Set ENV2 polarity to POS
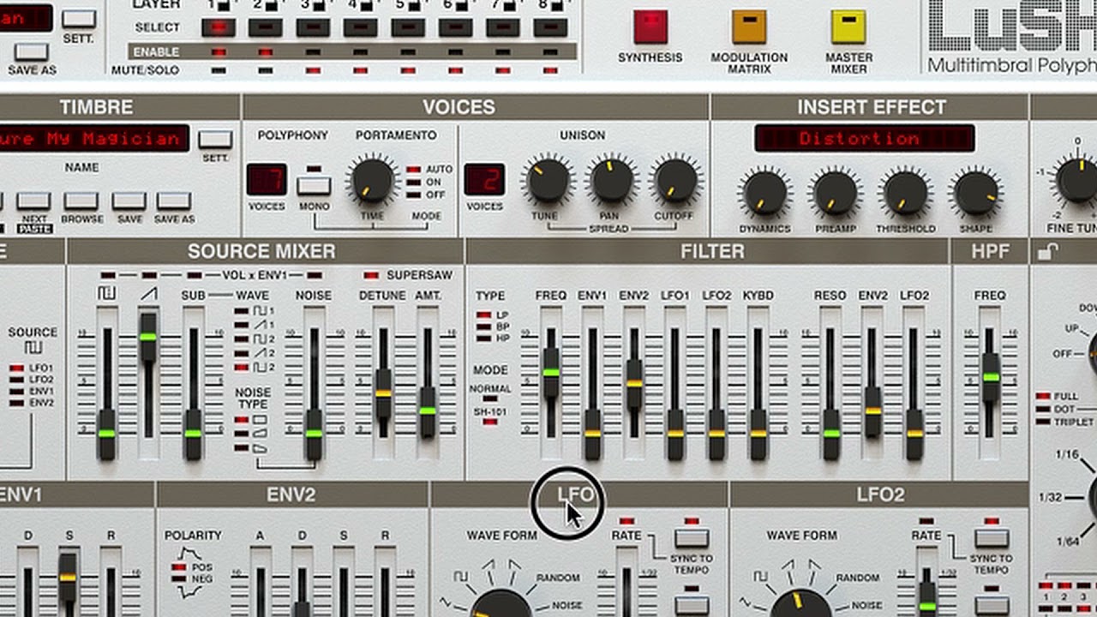The width and height of the screenshot is (1097, 617). [180, 567]
